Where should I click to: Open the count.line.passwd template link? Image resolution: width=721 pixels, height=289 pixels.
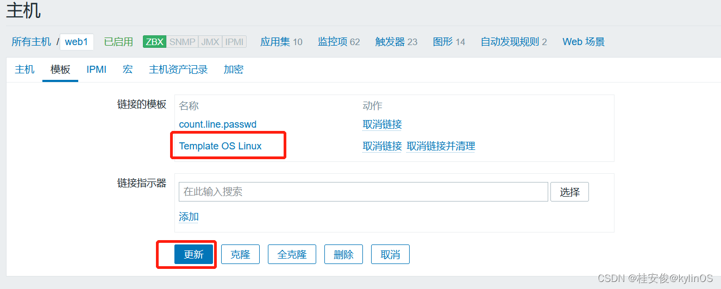(x=217, y=124)
